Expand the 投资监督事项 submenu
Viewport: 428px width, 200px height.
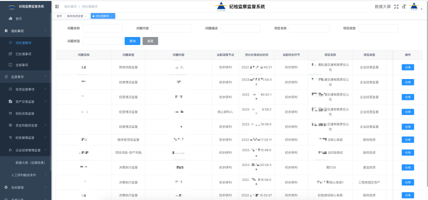(46, 89)
